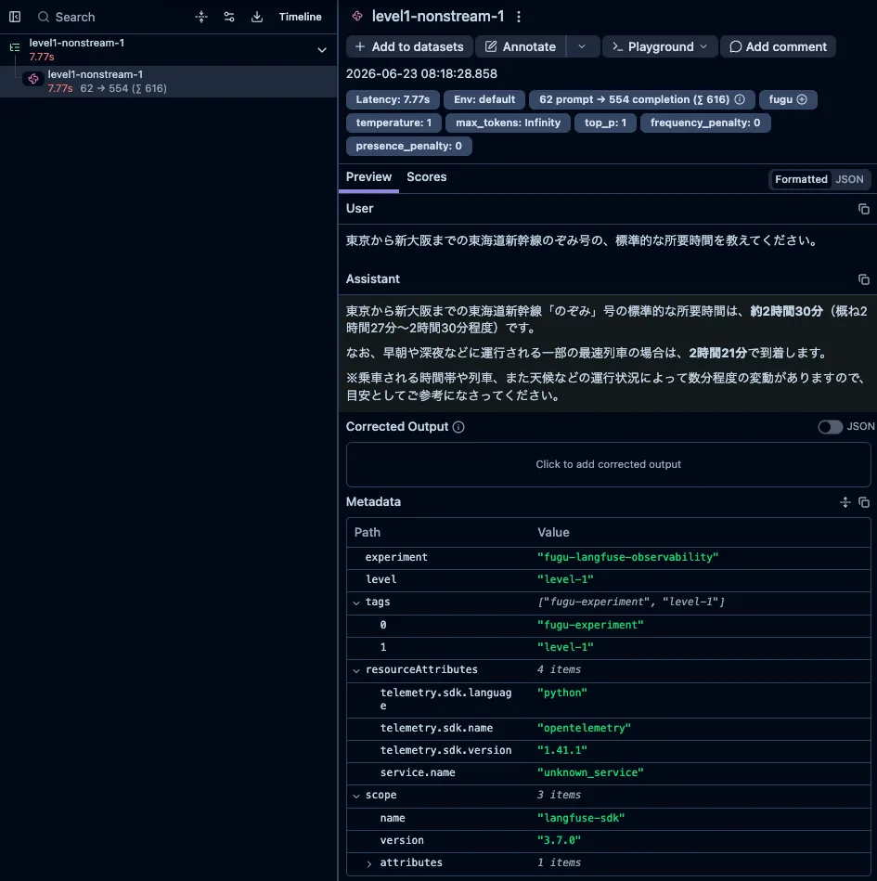This screenshot has width=877, height=881.
Task: Switch to the Preview tab
Action: [368, 177]
